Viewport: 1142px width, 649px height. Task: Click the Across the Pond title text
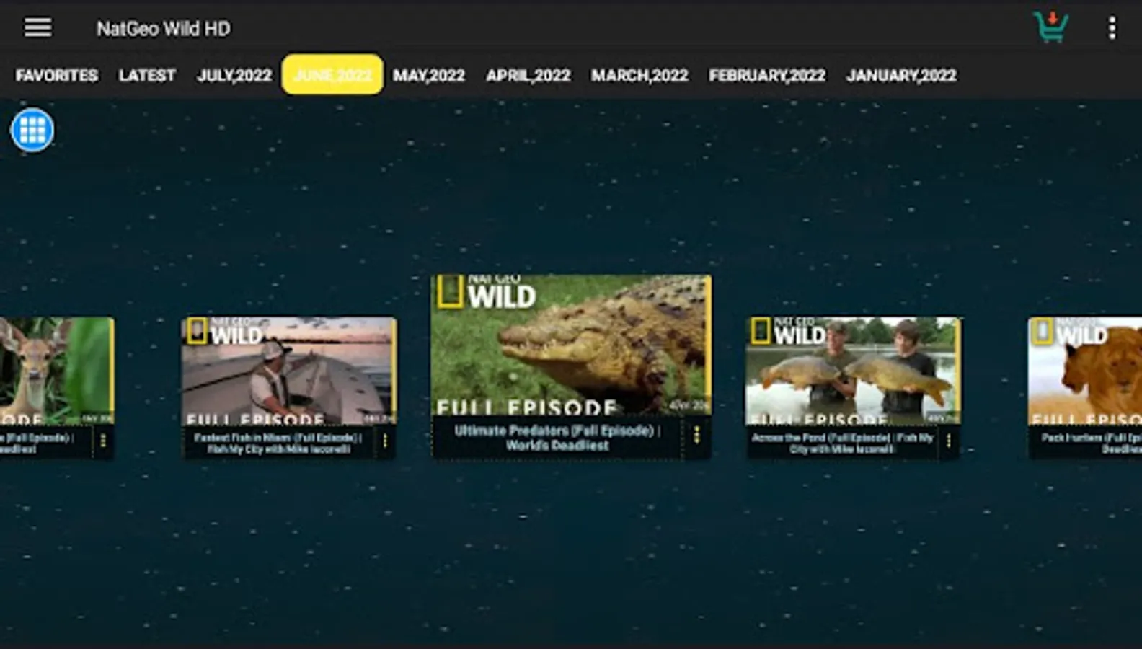coord(842,443)
